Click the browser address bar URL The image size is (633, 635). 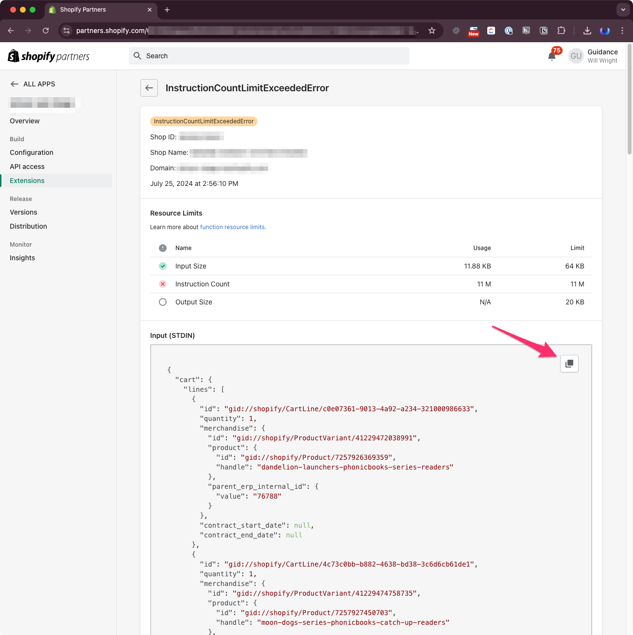247,31
